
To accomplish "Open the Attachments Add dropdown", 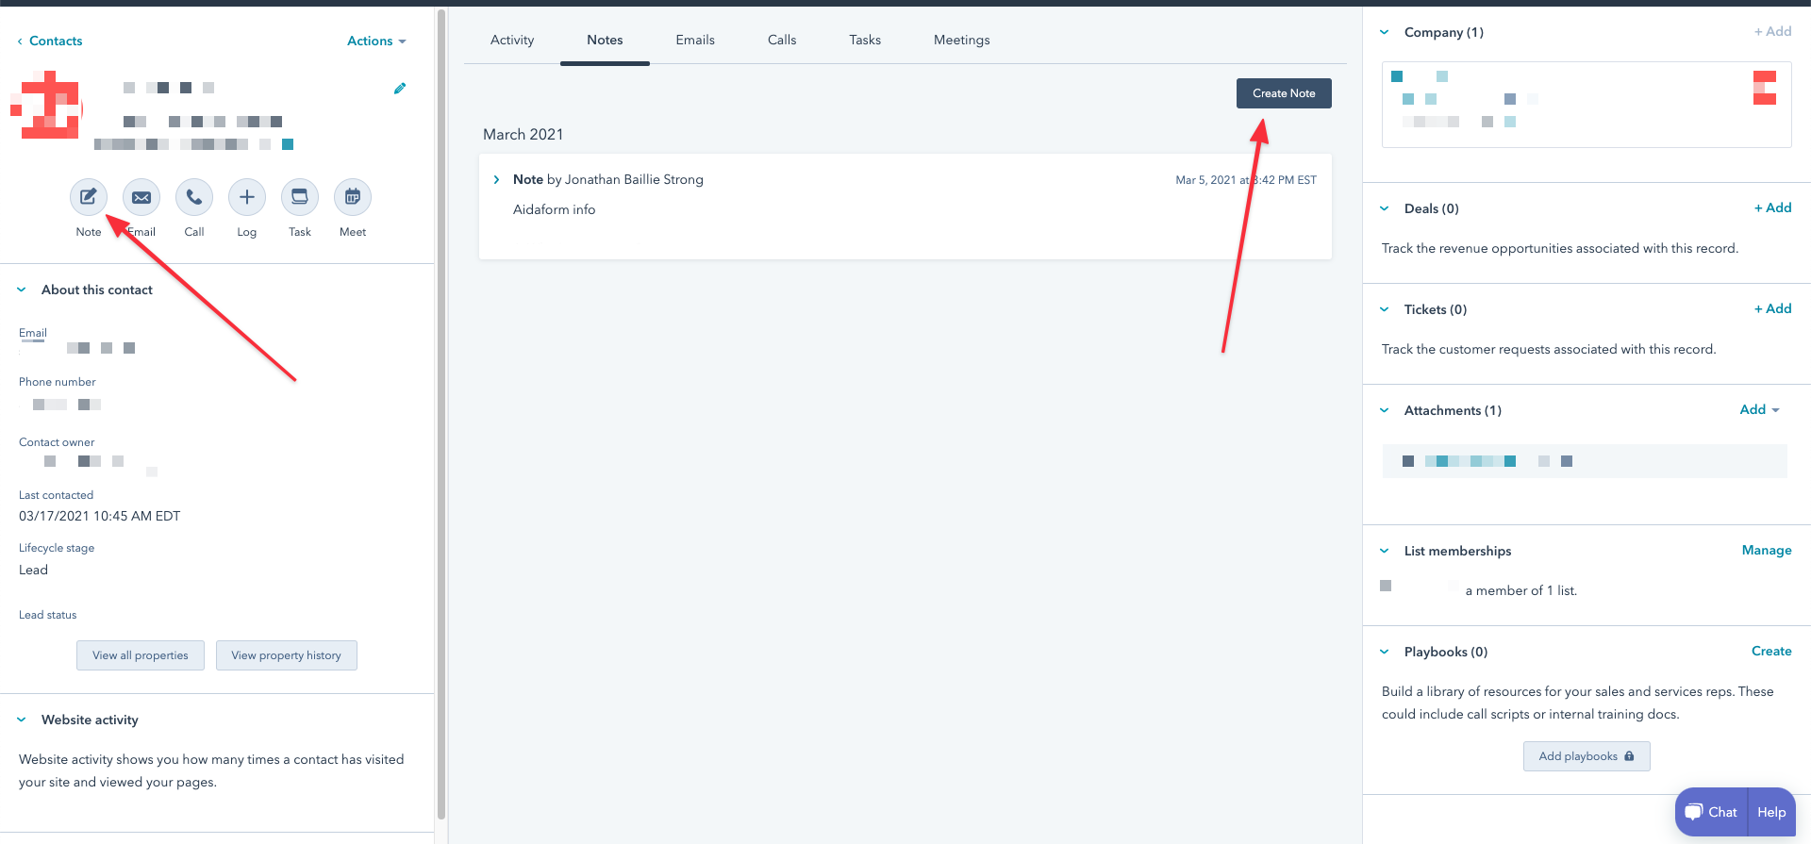I will click(1759, 409).
